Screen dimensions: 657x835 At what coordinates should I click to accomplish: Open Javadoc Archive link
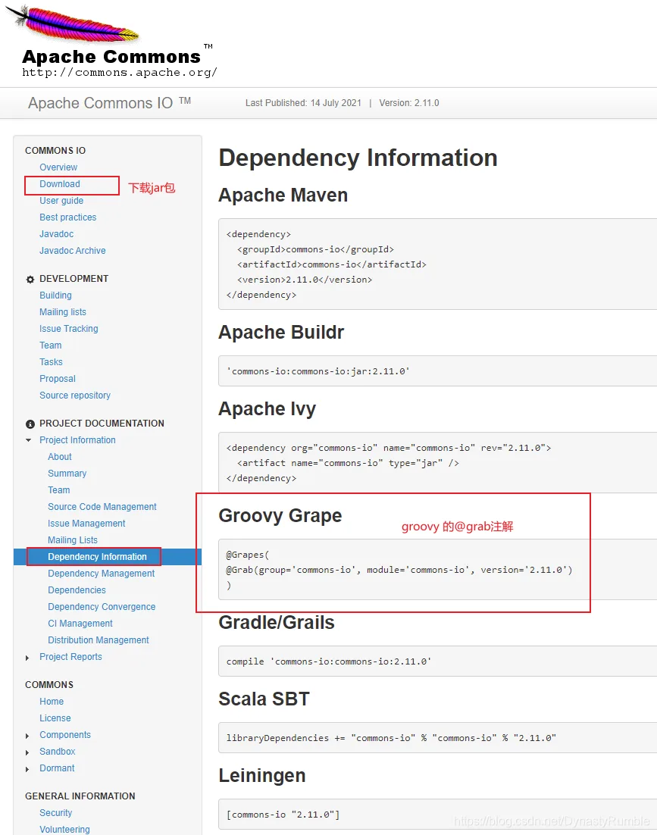coord(73,250)
